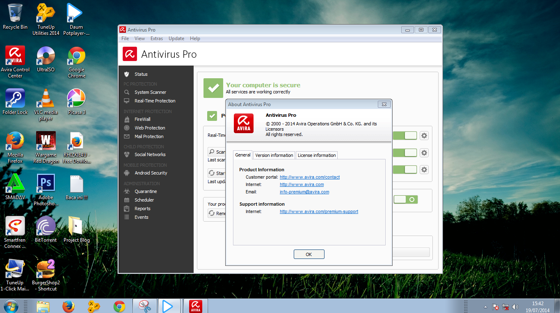The image size is (560, 313).
Task: Open the http://www.avira.com internet link
Action: tap(302, 184)
